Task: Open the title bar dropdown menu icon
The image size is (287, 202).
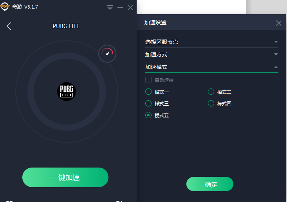Action: (x=110, y=7)
